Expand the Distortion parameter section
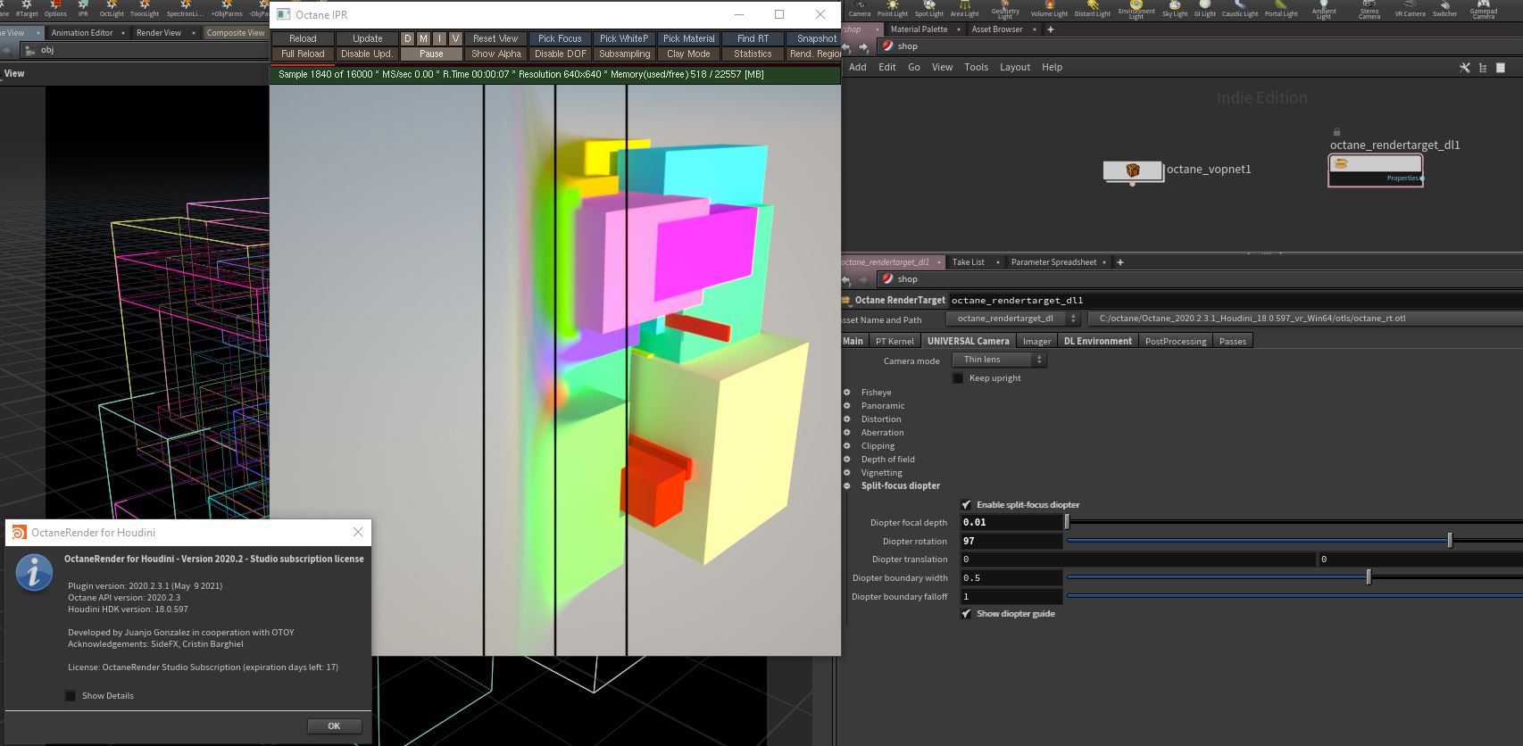Viewport: 1523px width, 746px height. point(847,419)
